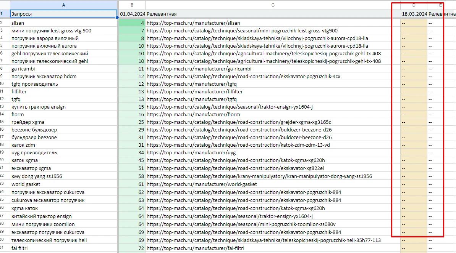Select cell 'cukurova экскаватор погрузчик'
The image size is (456, 253).
pyautogui.click(x=63, y=200)
